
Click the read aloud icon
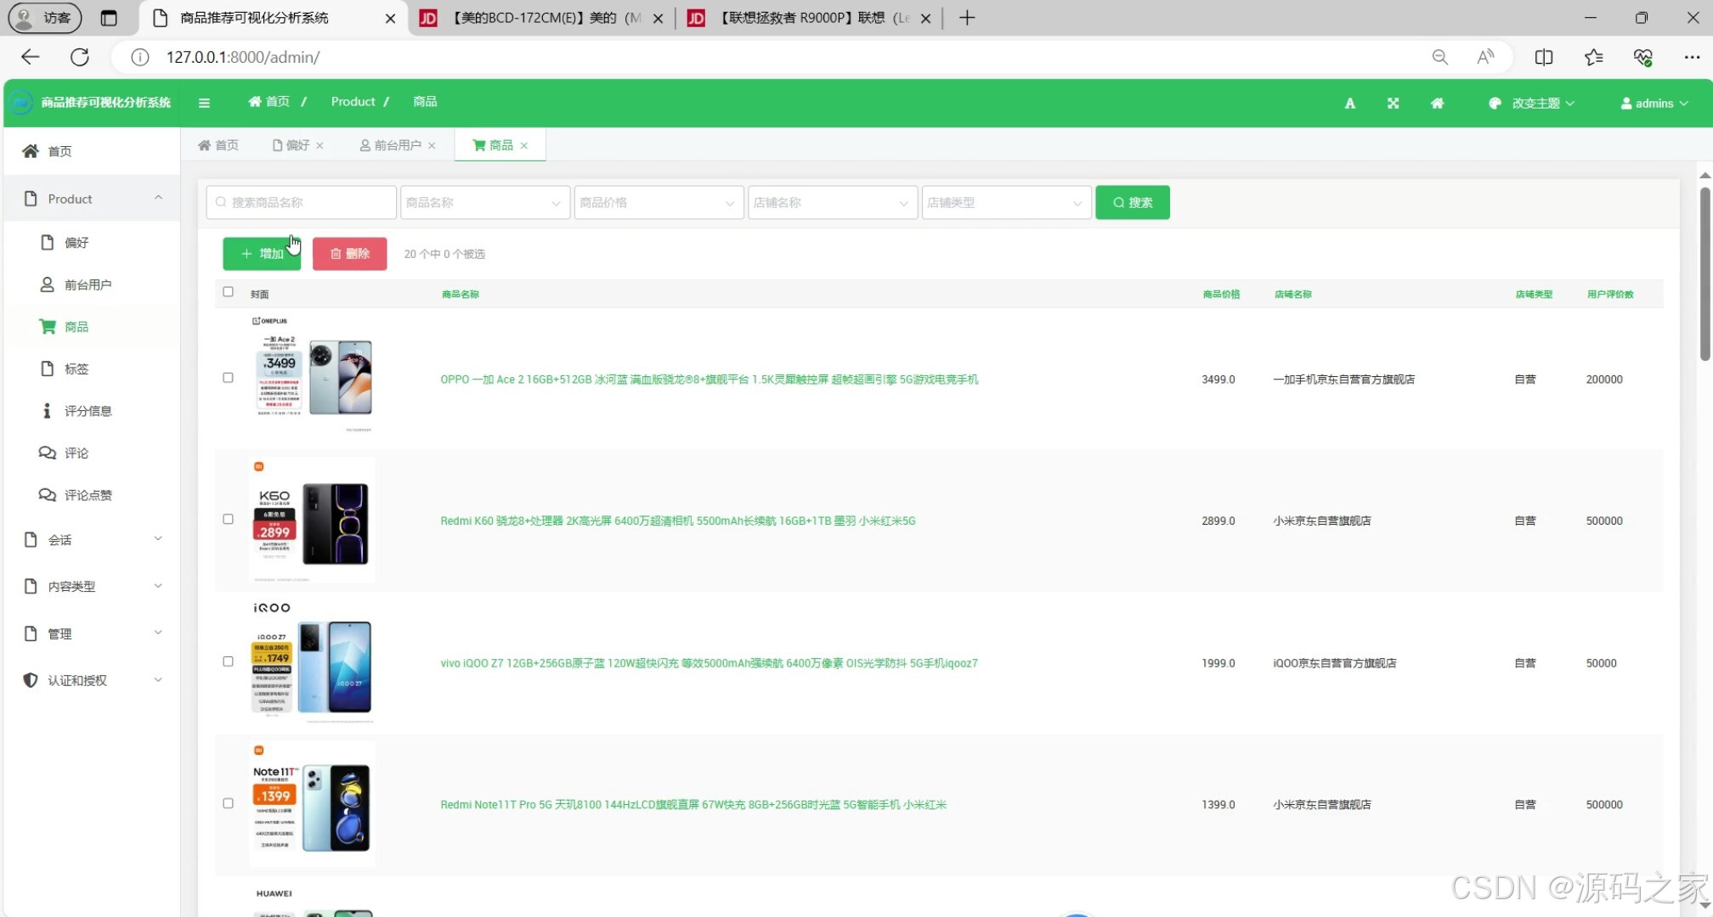(1485, 57)
